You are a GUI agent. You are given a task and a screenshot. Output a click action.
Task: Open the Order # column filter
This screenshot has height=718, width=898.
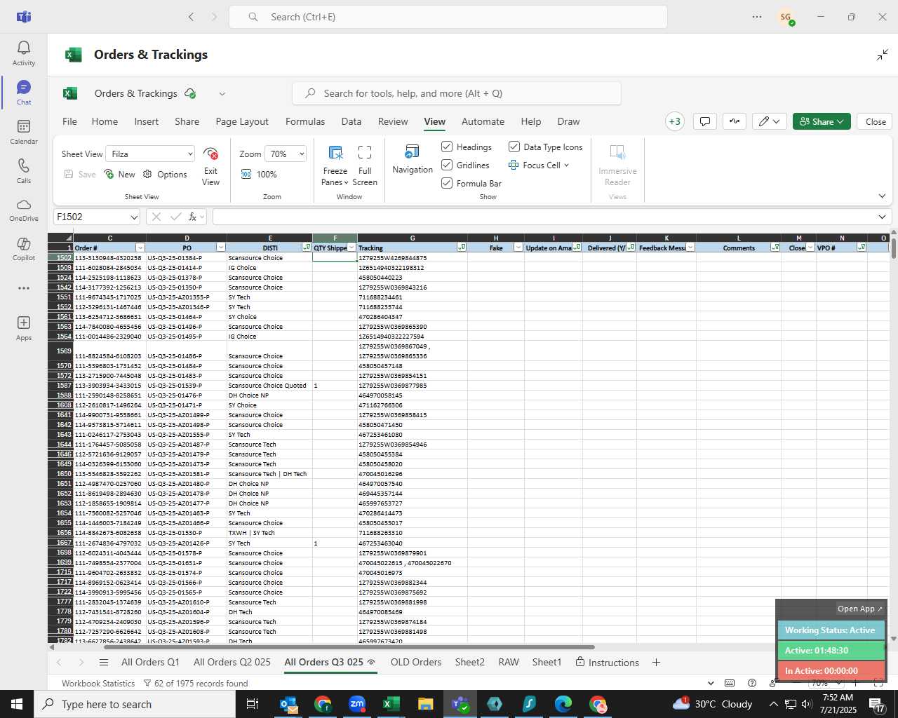(140, 248)
